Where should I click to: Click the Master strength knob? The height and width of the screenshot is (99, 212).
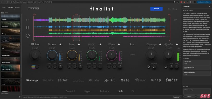pos(168,55)
